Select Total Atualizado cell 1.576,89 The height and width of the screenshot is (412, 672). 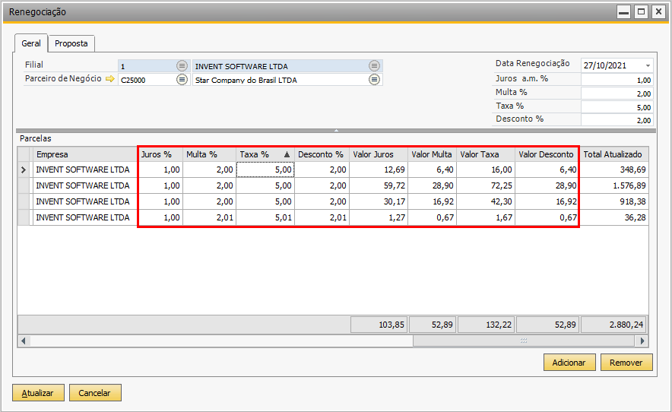pos(613,185)
